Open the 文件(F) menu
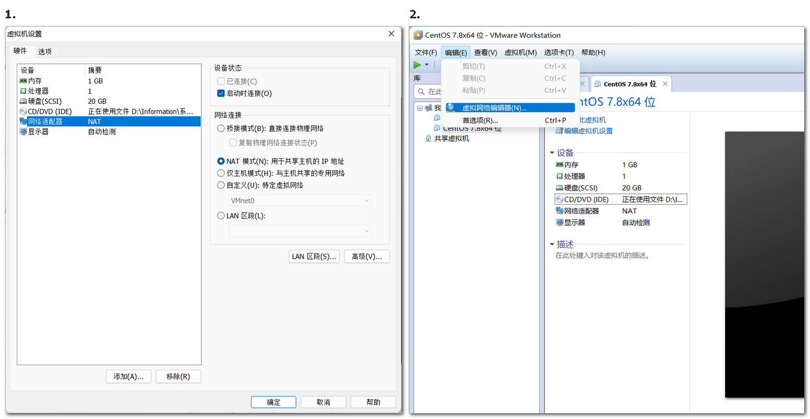 point(426,52)
